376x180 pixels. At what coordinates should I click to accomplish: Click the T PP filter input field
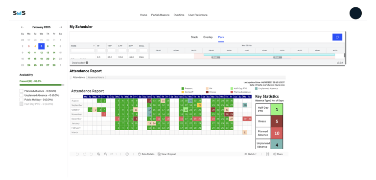pyautogui.click(x=112, y=50)
